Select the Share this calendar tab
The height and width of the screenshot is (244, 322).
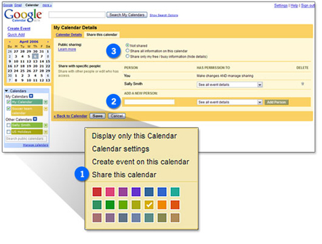(x=102, y=34)
